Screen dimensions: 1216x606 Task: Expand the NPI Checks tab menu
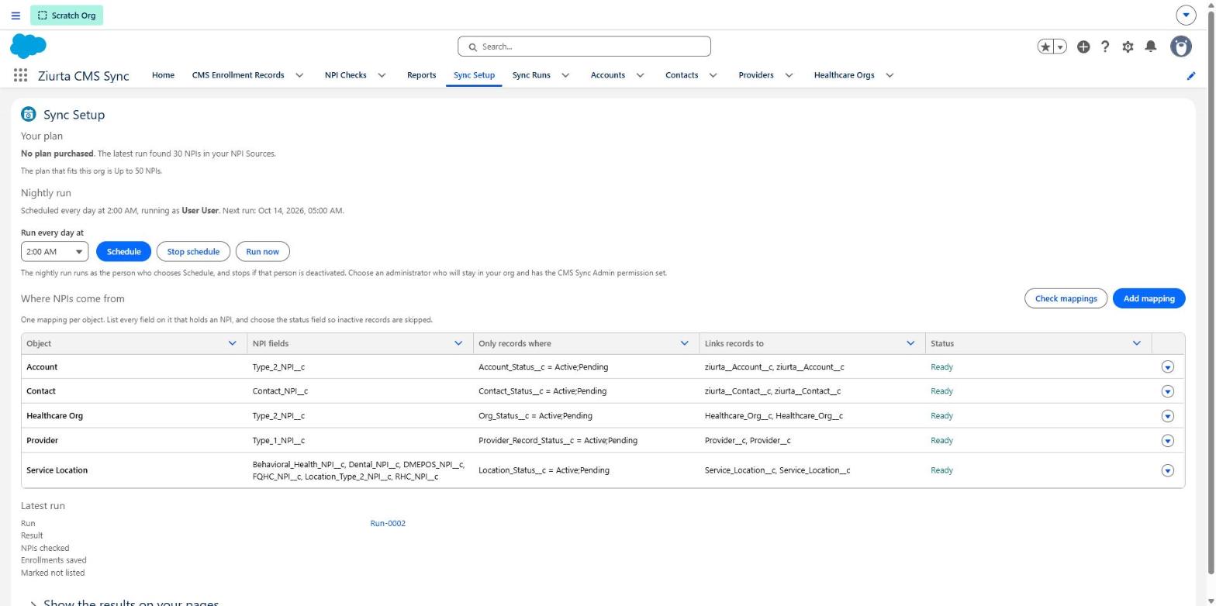coord(382,75)
